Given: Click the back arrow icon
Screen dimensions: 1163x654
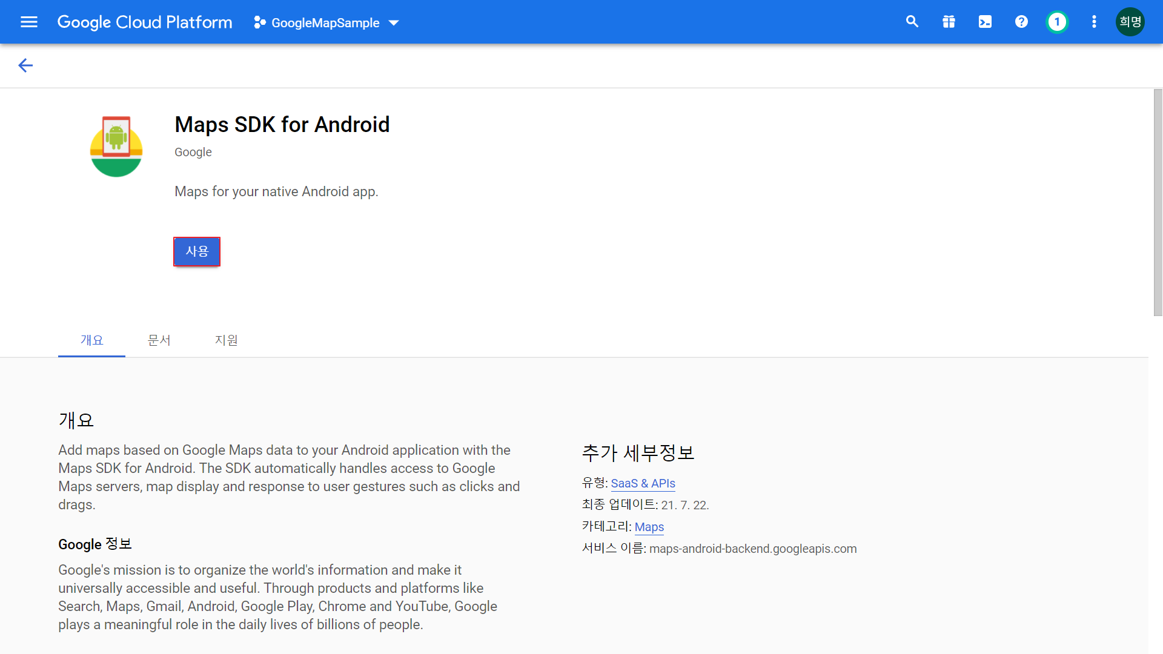Looking at the screenshot, I should click(25, 65).
